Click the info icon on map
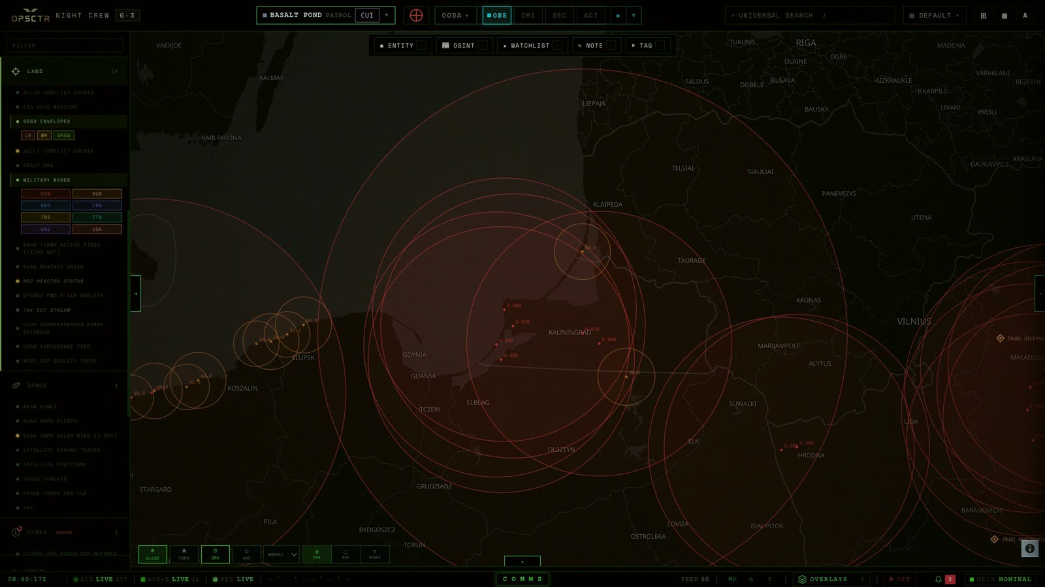Image resolution: width=1045 pixels, height=587 pixels. point(1030,549)
